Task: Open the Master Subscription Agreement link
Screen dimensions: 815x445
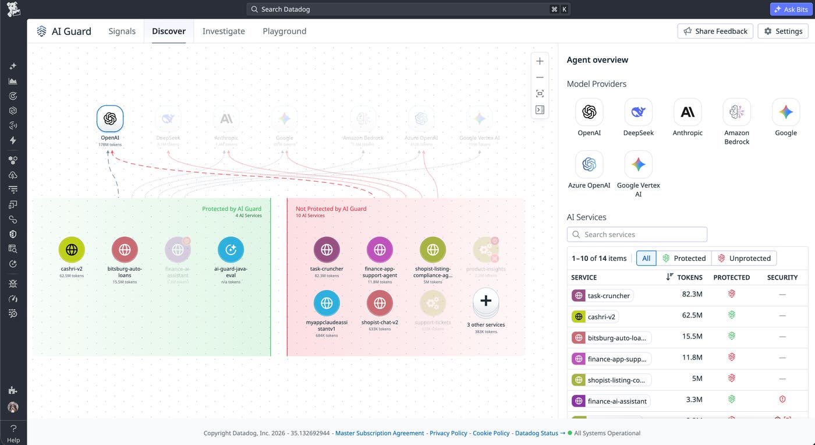Action: (x=380, y=433)
